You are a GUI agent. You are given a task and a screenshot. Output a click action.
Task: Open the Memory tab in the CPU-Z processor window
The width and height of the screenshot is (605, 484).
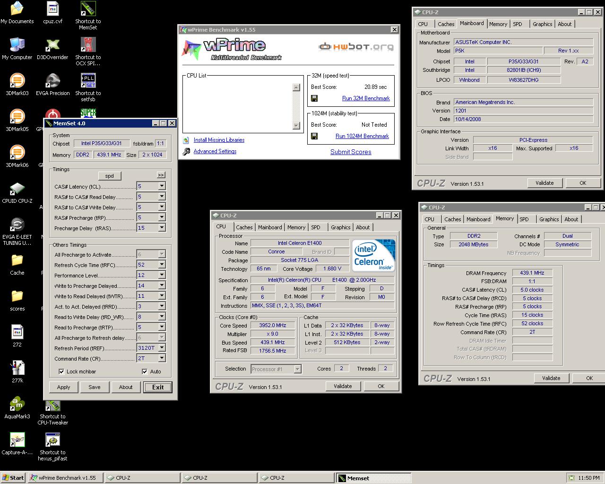pos(296,227)
